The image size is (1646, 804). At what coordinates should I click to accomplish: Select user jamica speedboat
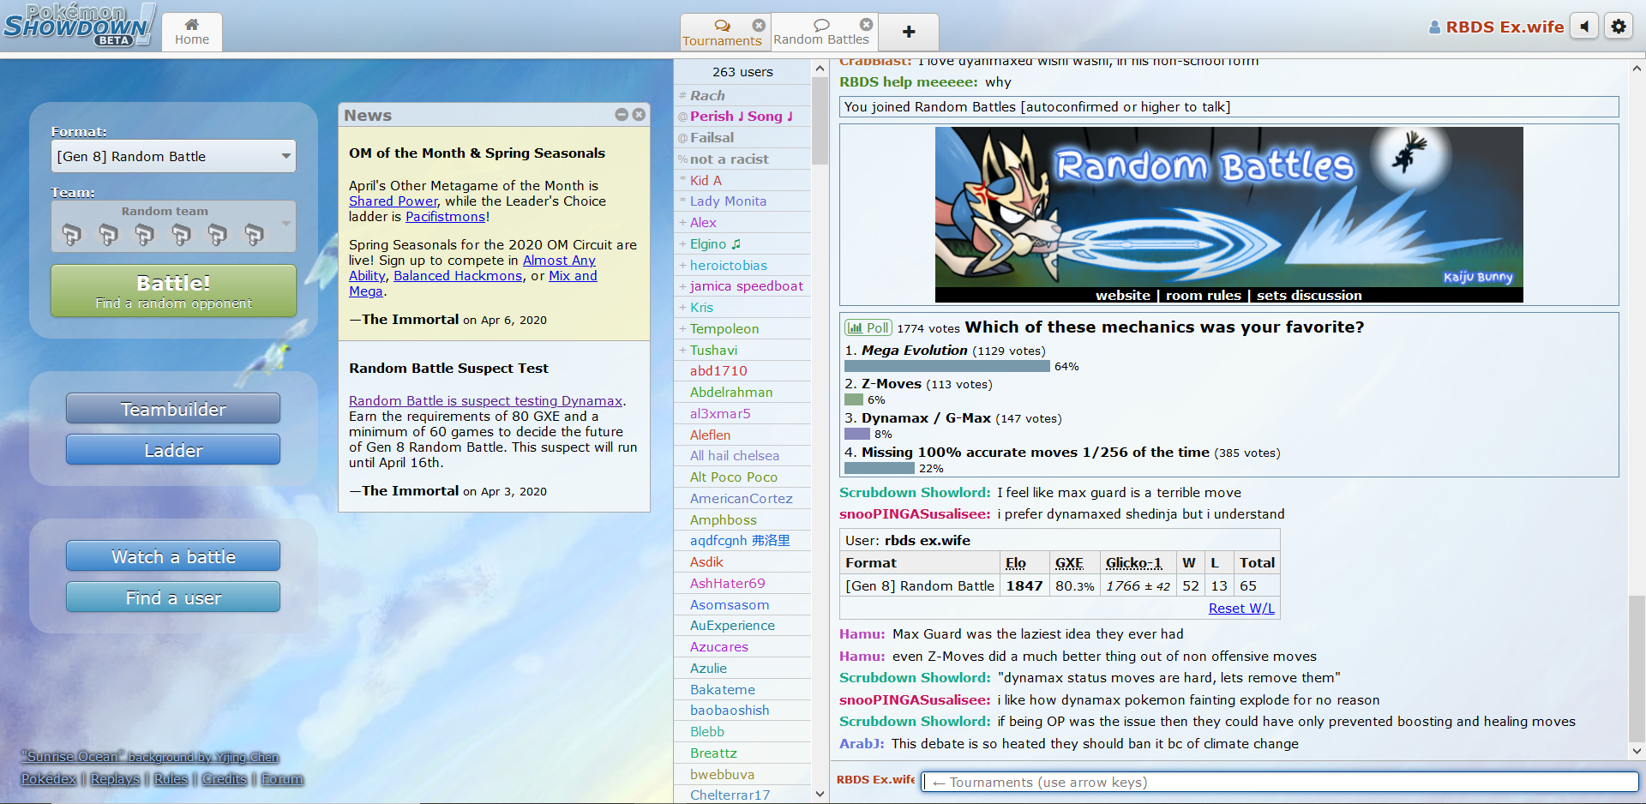742,286
